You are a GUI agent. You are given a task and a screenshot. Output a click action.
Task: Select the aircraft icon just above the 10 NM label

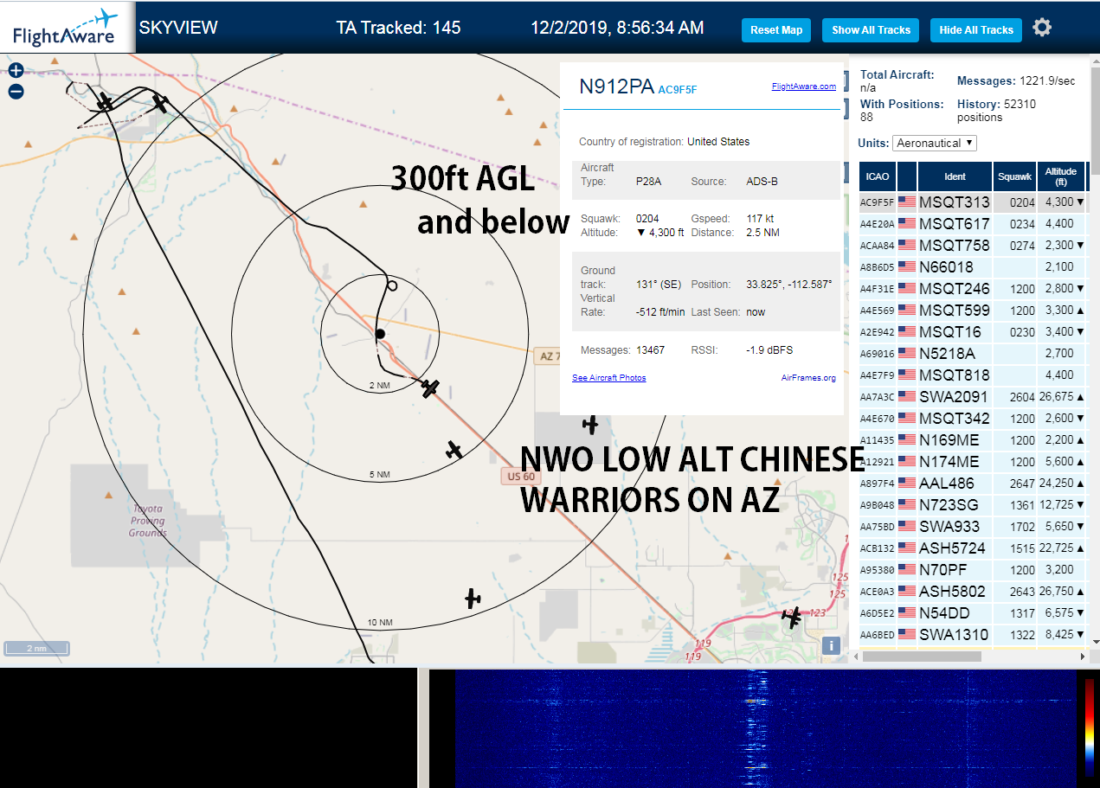point(473,598)
